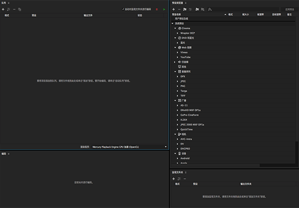
Task: Expand the YouTube presets
Action: 177,57
